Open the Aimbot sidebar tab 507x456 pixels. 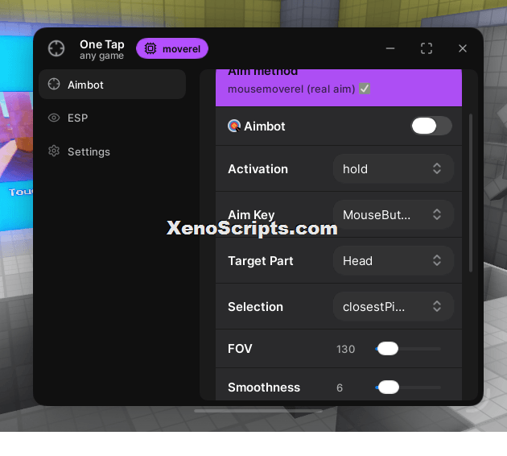tap(112, 85)
